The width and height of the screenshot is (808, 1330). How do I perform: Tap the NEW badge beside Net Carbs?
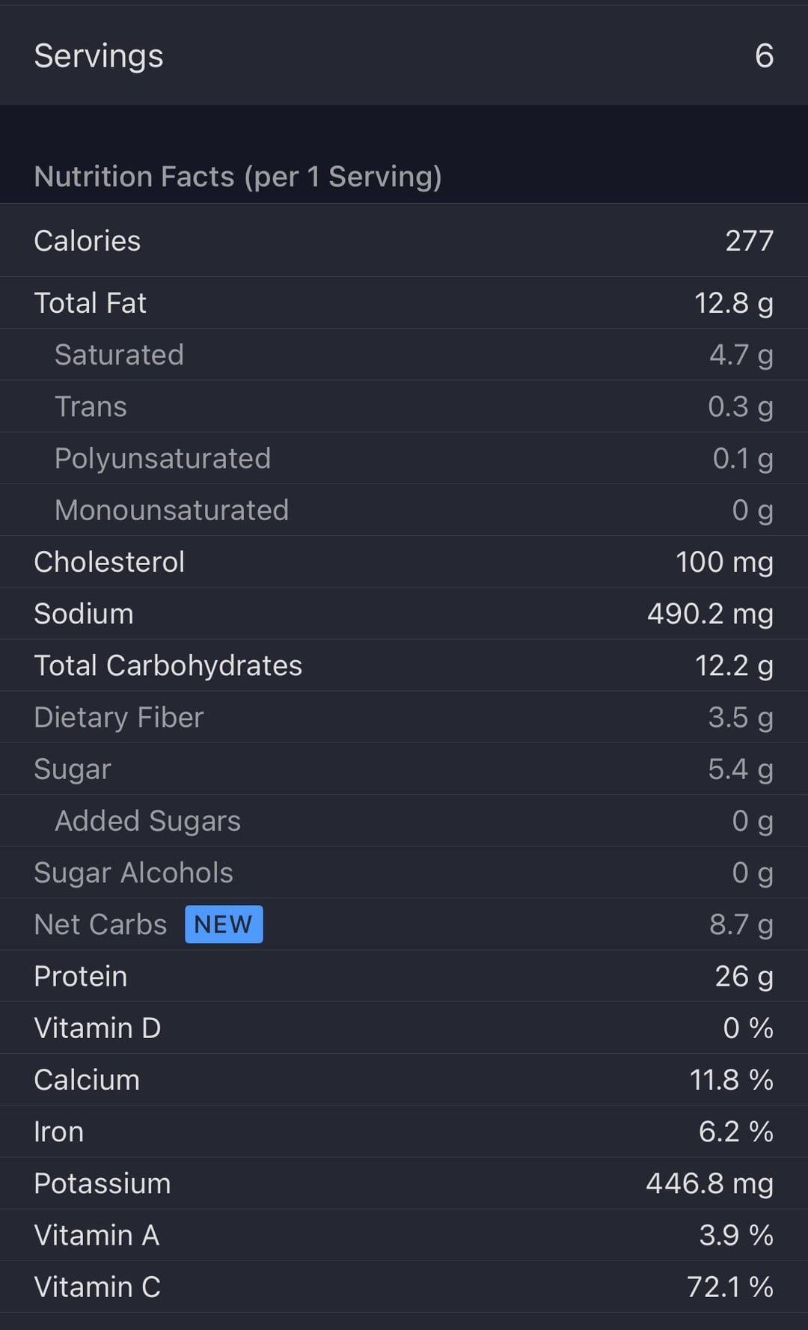224,924
